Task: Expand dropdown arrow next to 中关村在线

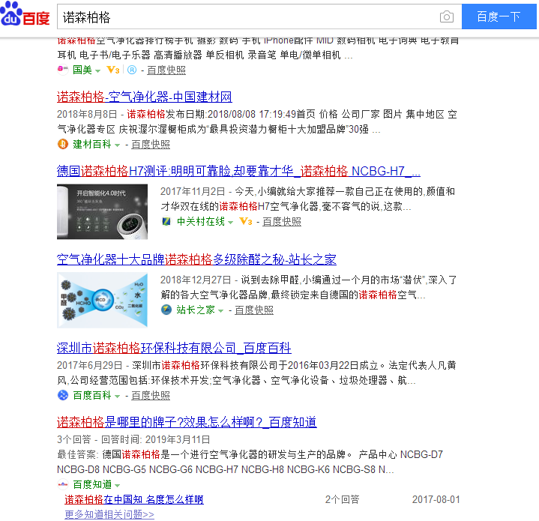Action: [x=230, y=223]
